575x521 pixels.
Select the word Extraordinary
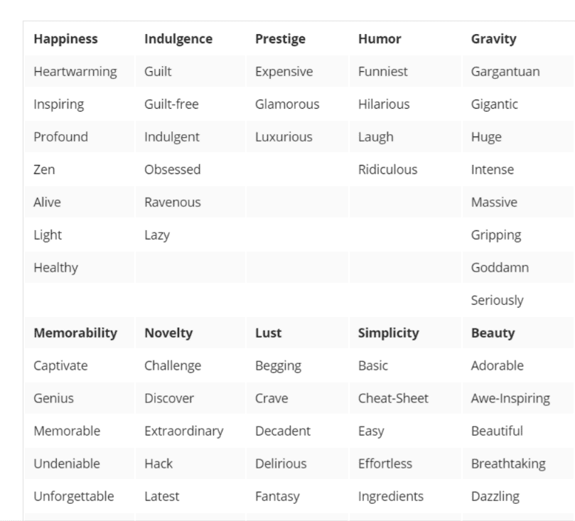coord(183,431)
